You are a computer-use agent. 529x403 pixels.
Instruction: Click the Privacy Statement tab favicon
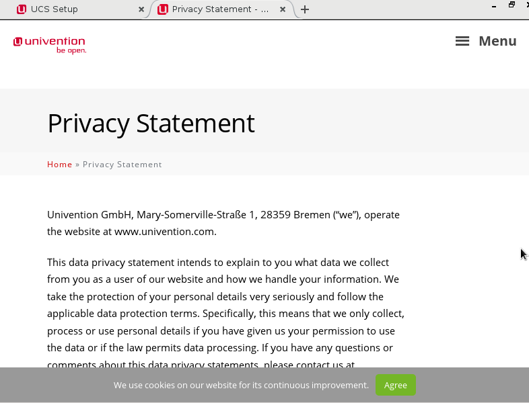pyautogui.click(x=163, y=9)
